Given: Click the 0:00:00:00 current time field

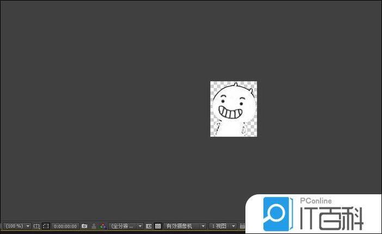Looking at the screenshot, I should click(65, 226).
